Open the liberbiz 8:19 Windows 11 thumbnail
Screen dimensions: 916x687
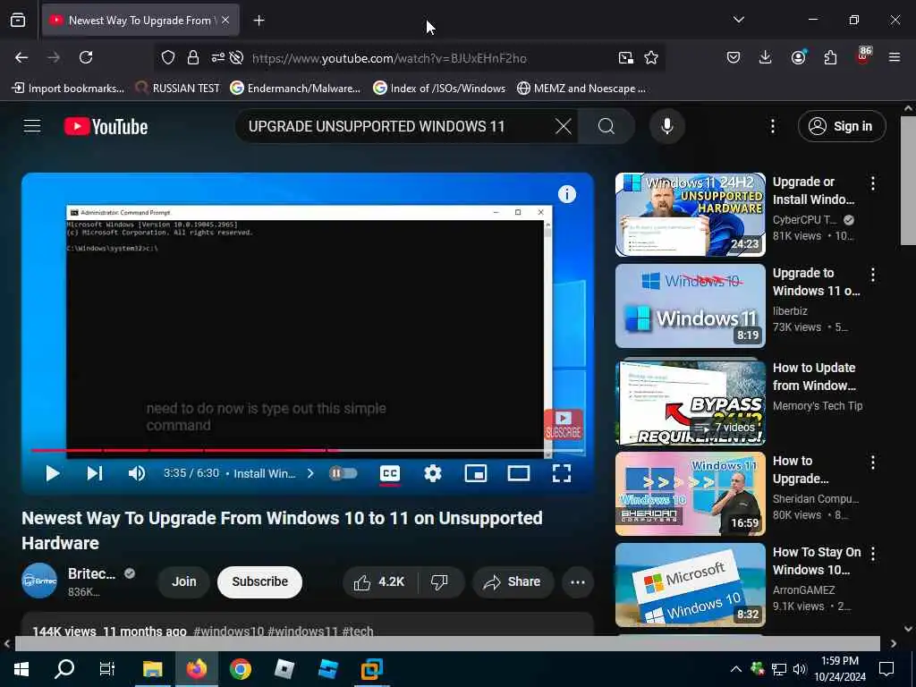(690, 306)
